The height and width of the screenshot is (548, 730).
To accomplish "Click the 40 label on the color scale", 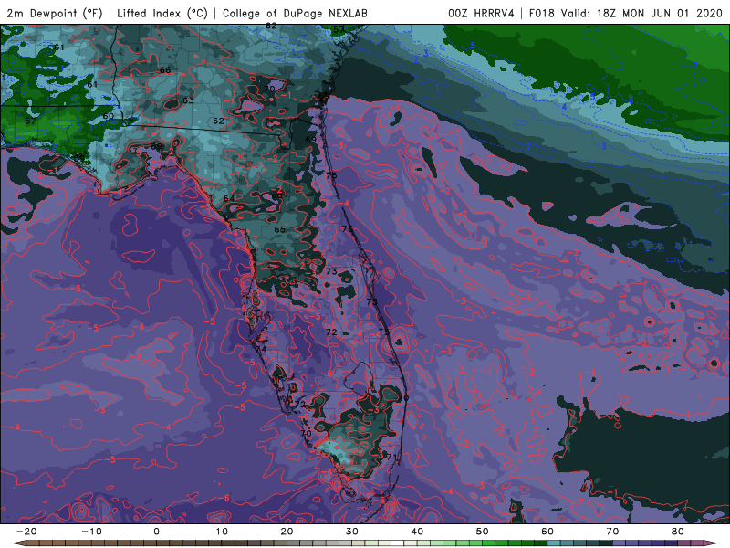I will [x=417, y=532].
